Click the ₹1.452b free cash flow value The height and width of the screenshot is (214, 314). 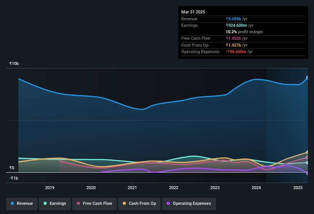[233, 38]
